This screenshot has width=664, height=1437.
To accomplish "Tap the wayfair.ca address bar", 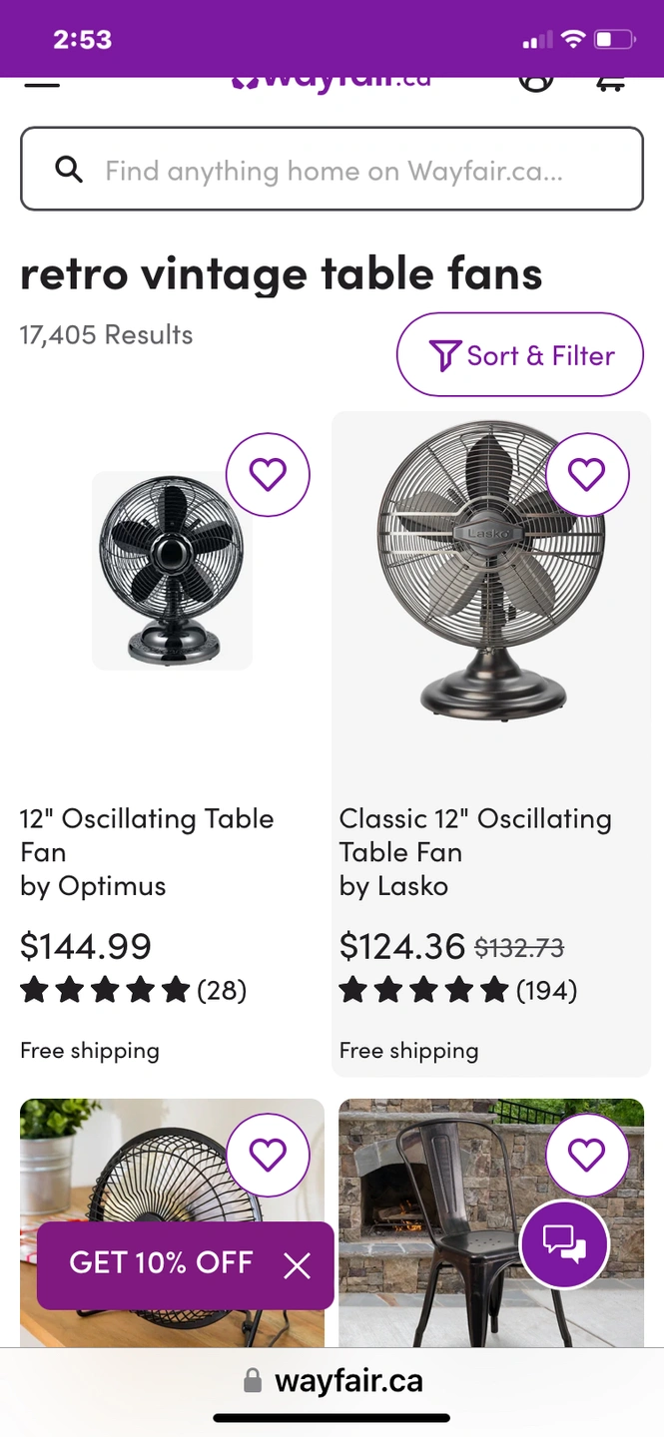I will pos(333,1381).
